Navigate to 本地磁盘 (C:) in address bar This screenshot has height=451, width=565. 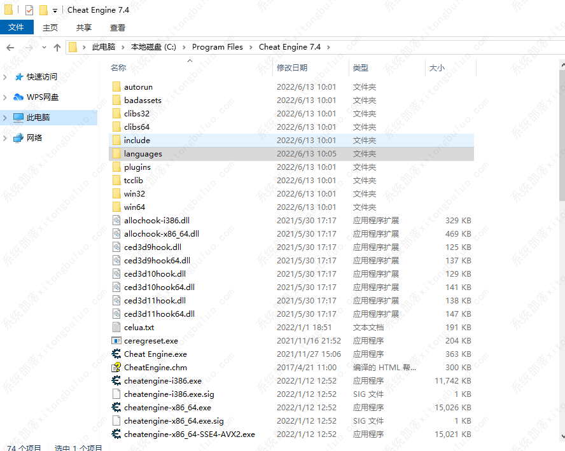(153, 47)
